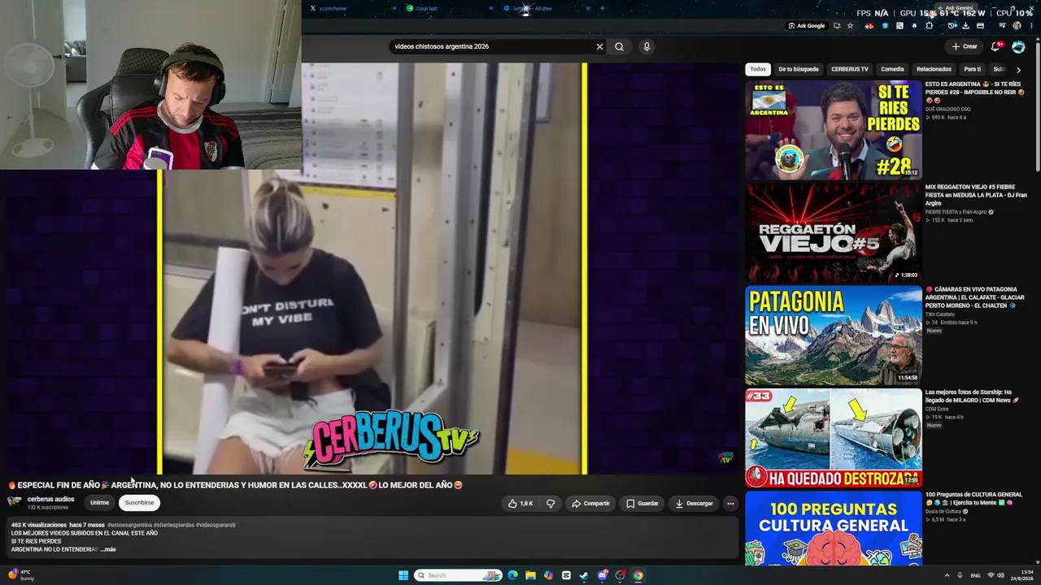This screenshot has height=585, width=1041.
Task: Click the main video player
Action: (372, 268)
